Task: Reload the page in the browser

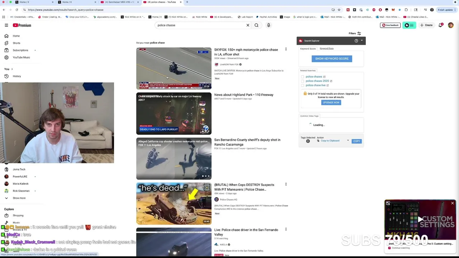Action: (17, 10)
